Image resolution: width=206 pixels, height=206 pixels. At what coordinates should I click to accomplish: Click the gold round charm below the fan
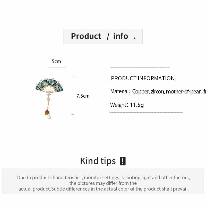click(48, 98)
